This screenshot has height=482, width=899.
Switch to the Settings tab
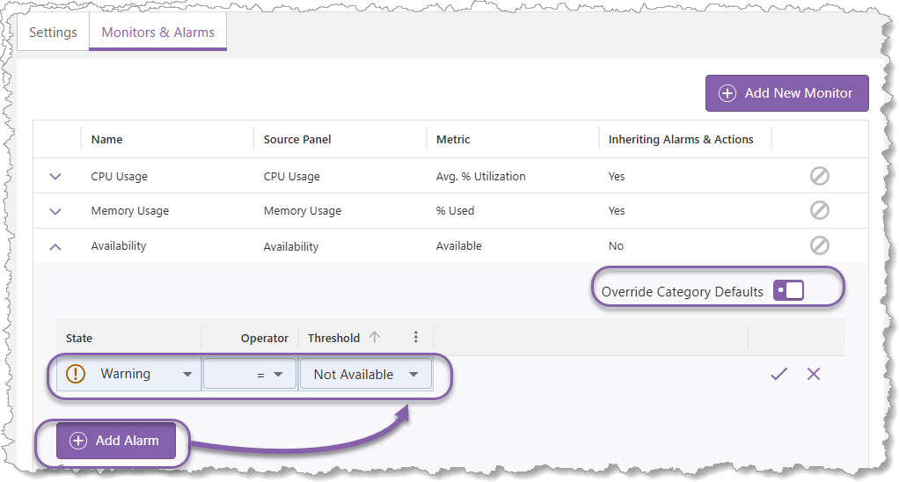click(x=53, y=33)
